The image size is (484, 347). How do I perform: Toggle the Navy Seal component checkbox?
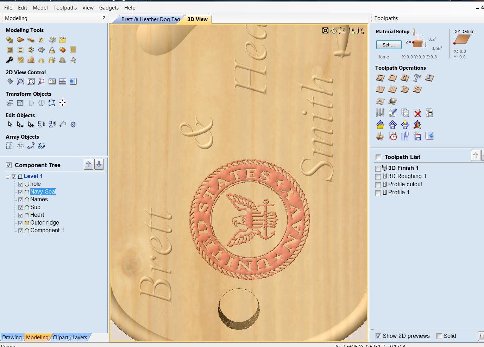(x=20, y=192)
